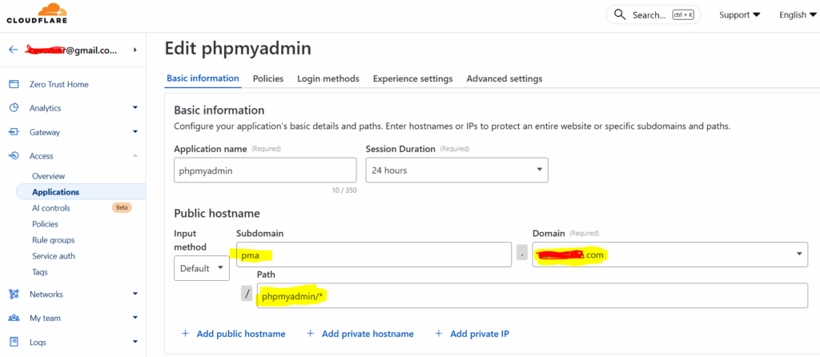
Task: Open the Domain dropdown
Action: 670,255
